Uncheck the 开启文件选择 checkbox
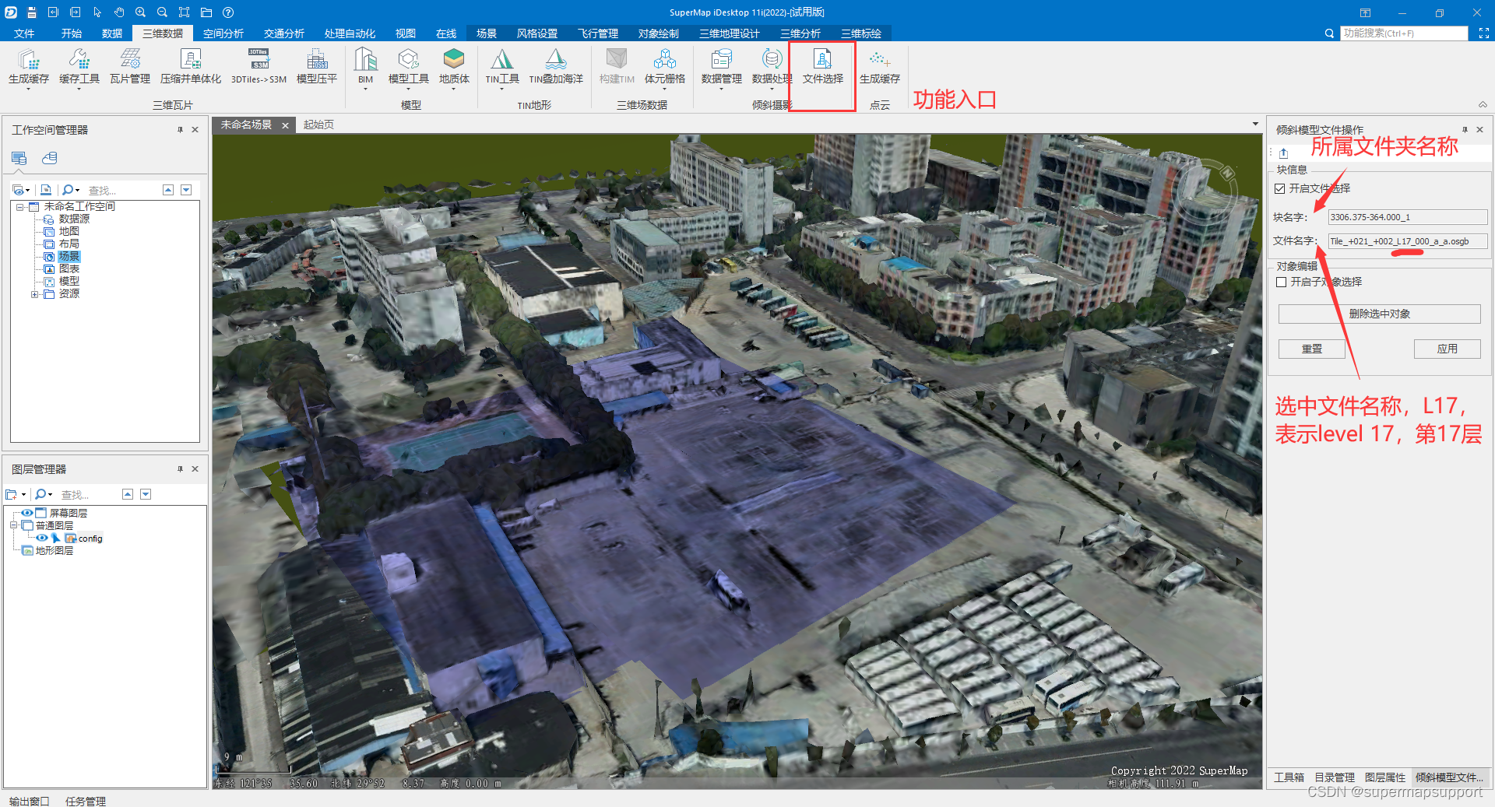The width and height of the screenshot is (1495, 807). pyautogui.click(x=1279, y=188)
